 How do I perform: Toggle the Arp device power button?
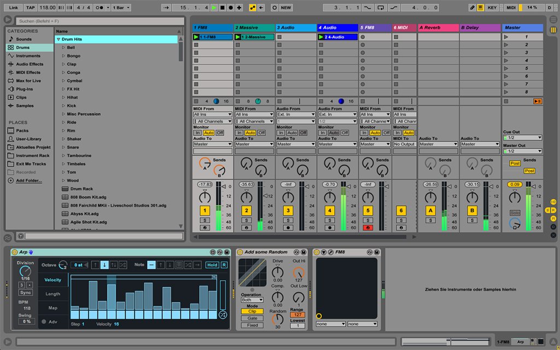coord(15,252)
